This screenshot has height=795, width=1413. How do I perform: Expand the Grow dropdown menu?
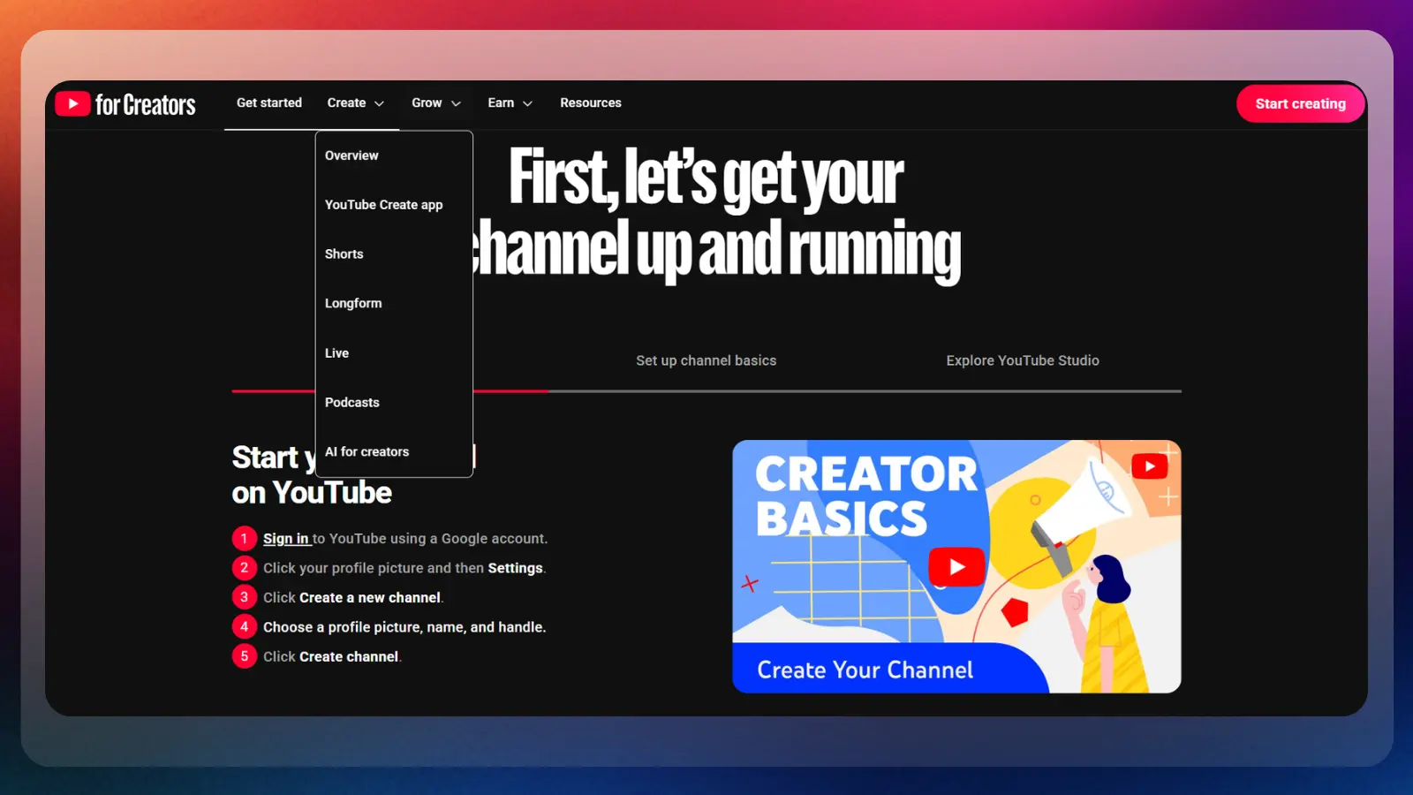436,103
